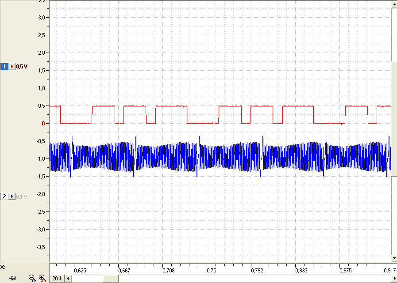Click the 0,667 time axis label
The width and height of the screenshot is (397, 283).
point(124,271)
